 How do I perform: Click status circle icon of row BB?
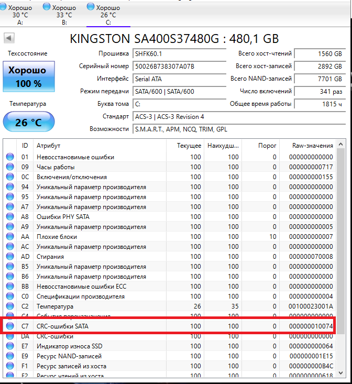(10, 286)
